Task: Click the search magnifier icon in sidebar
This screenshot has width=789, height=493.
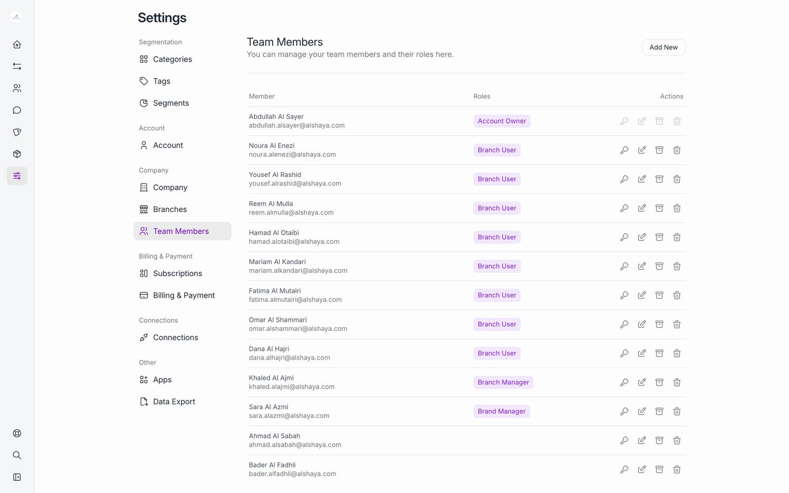Action: click(17, 455)
